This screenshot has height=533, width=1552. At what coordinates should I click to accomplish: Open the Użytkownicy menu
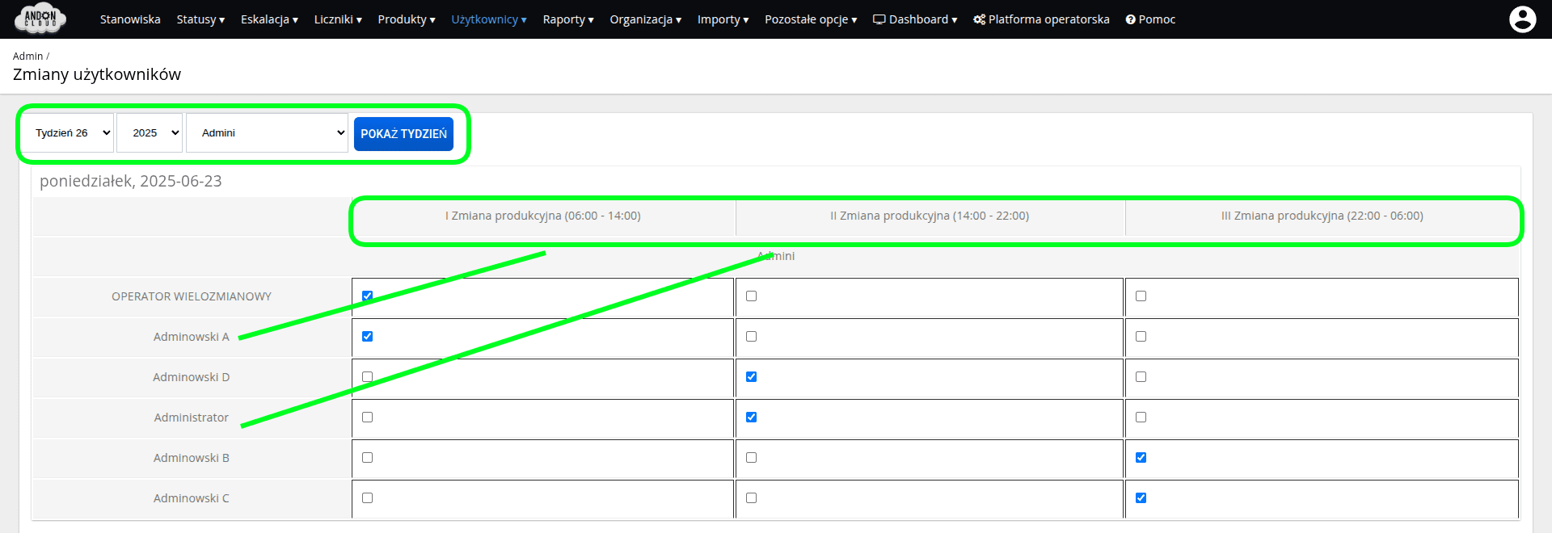488,19
